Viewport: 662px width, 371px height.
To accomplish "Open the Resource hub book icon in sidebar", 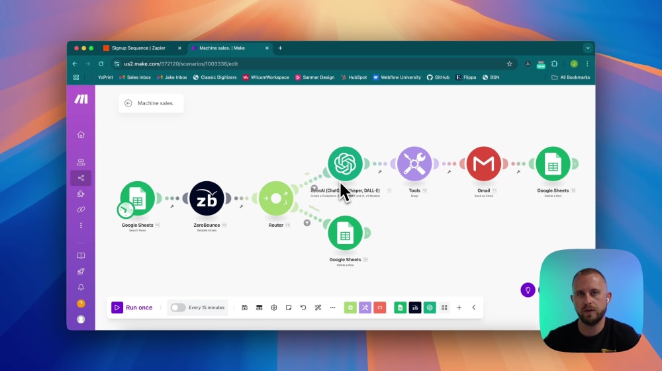I will 81,255.
